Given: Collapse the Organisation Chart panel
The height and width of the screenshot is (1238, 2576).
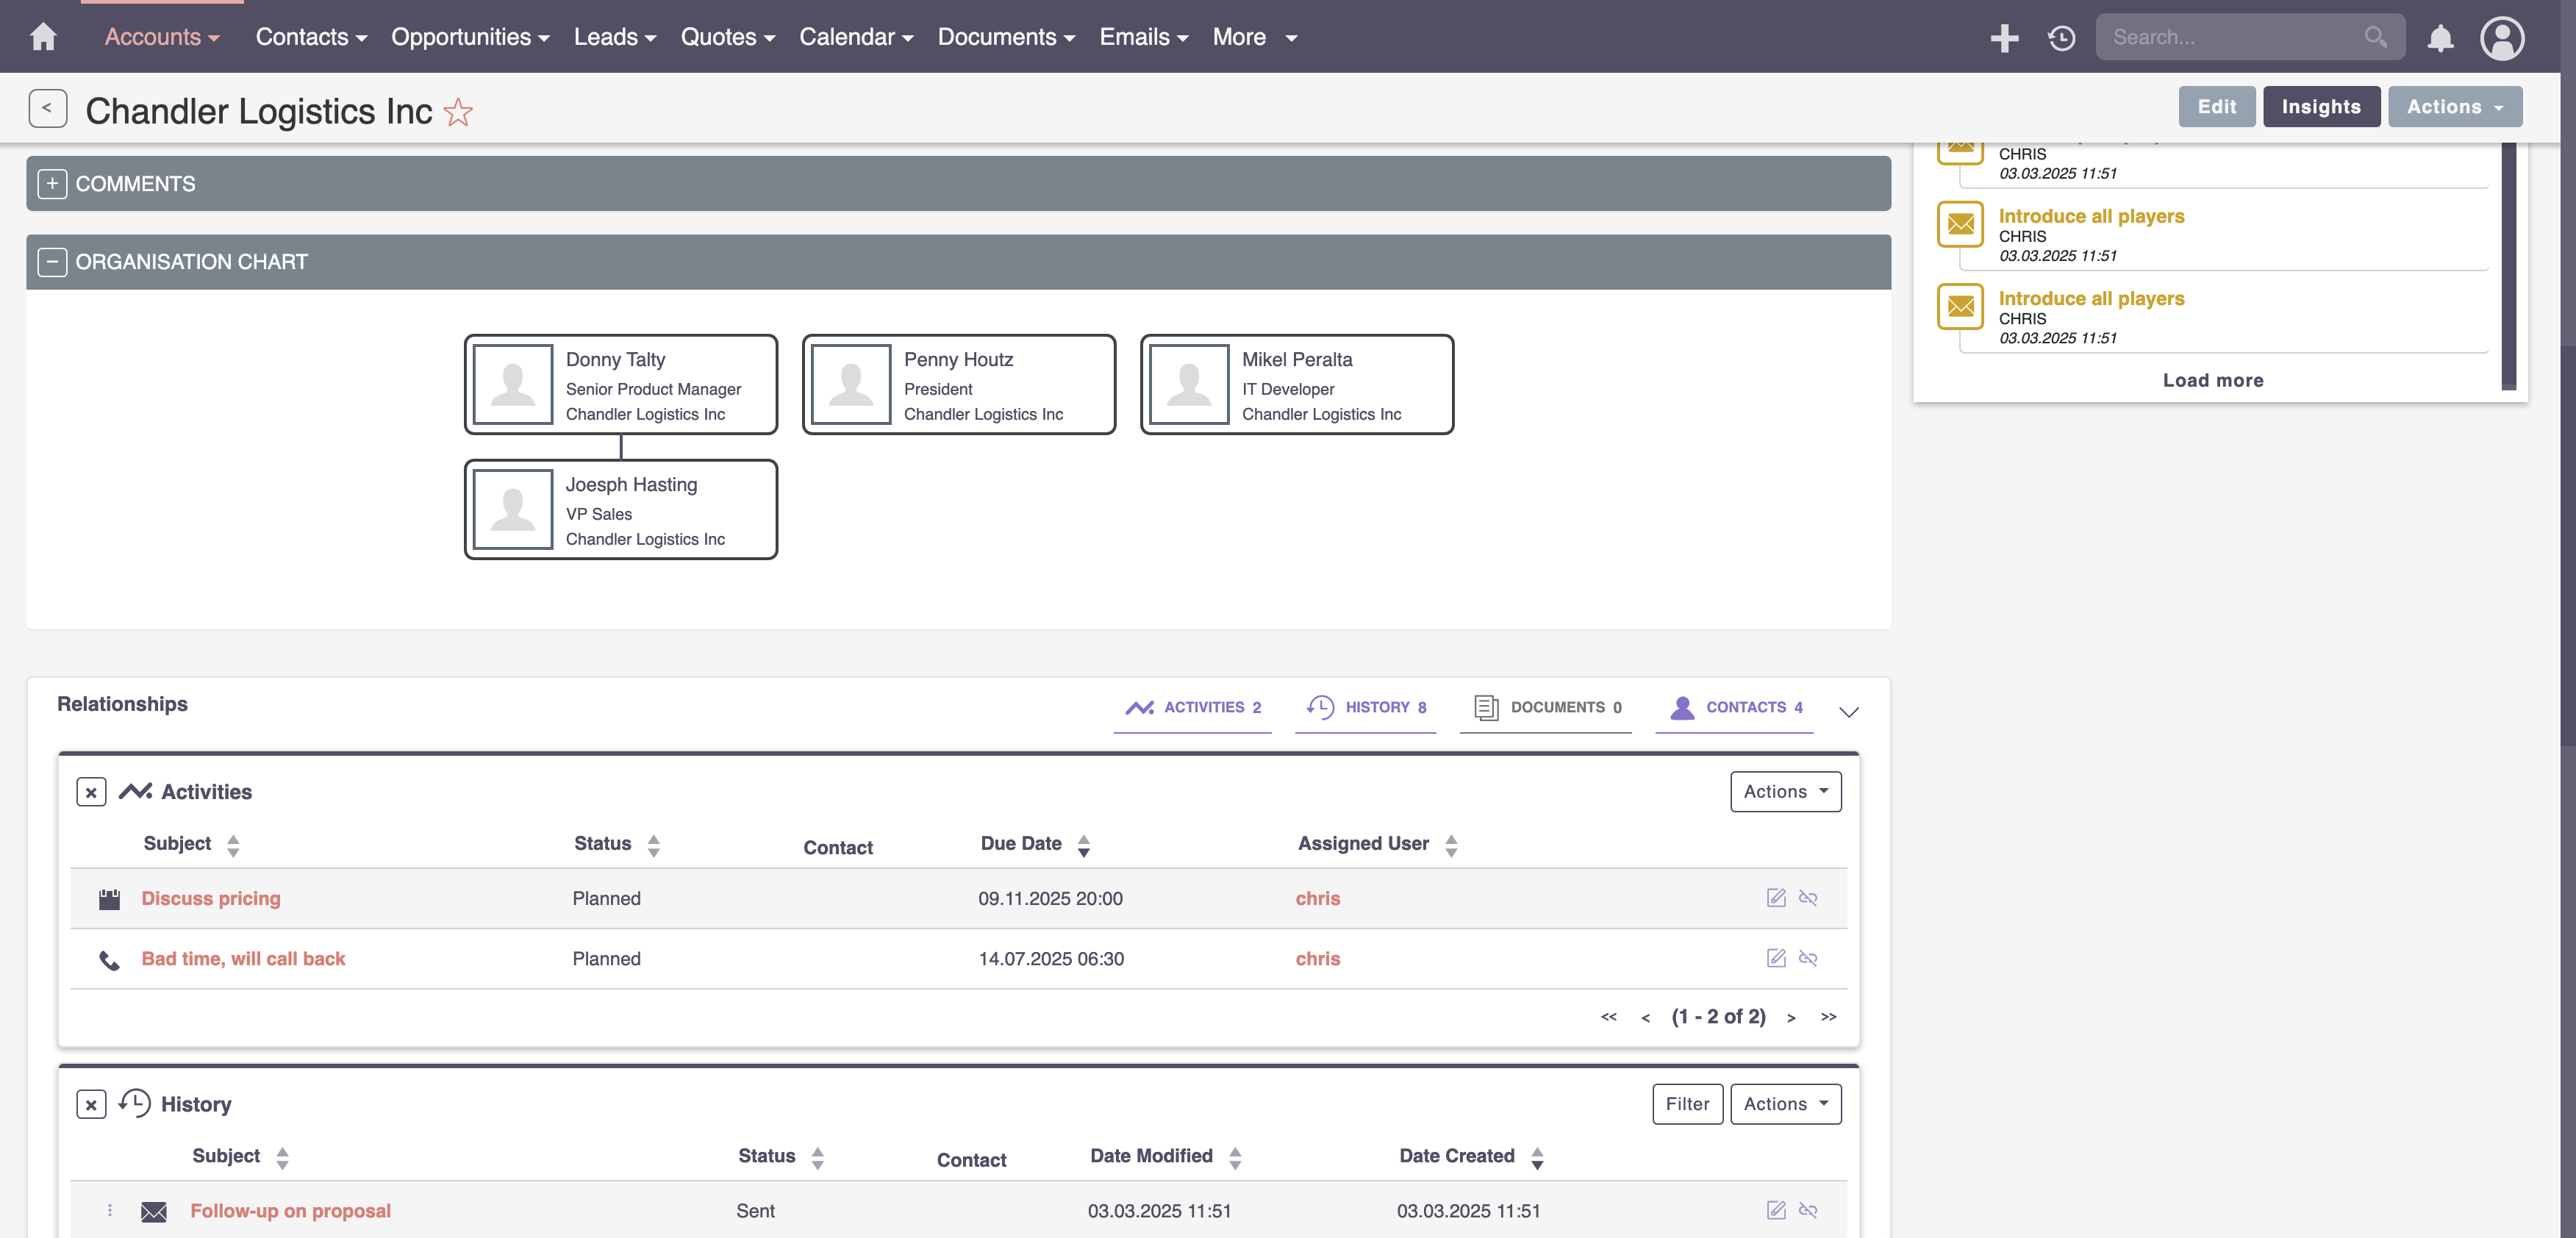Looking at the screenshot, I should tap(52, 262).
